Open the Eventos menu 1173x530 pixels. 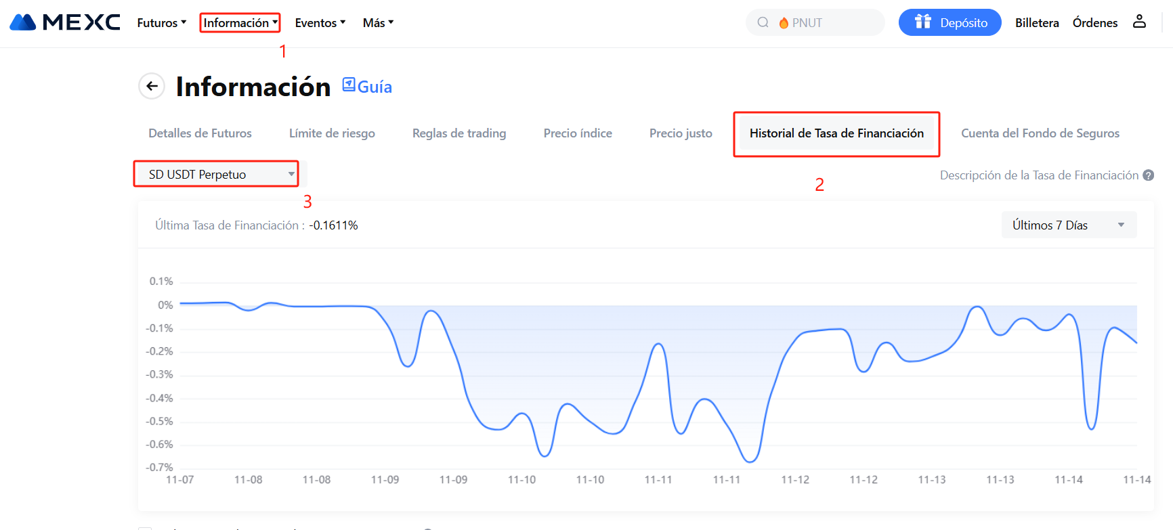[x=320, y=23]
